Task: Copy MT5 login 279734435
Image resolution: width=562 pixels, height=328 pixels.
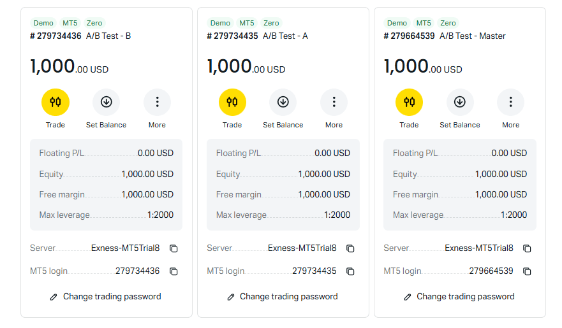Action: 350,271
